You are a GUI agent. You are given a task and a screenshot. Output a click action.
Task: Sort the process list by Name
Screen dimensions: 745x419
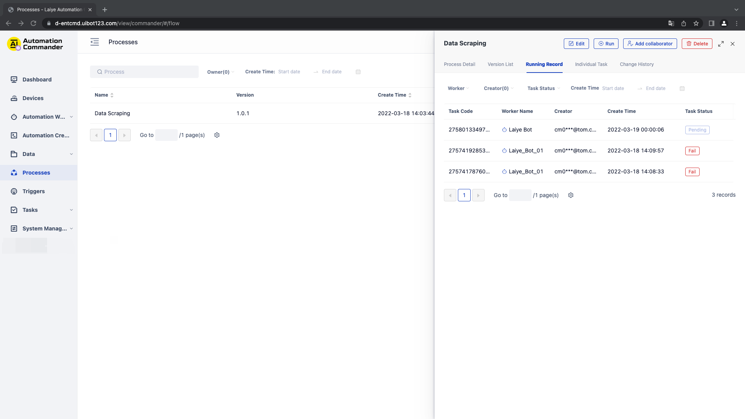112,95
